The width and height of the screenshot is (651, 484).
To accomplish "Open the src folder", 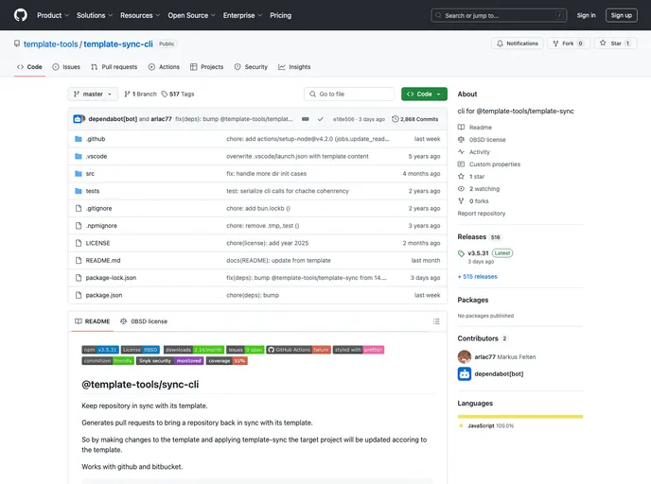I will pos(90,174).
